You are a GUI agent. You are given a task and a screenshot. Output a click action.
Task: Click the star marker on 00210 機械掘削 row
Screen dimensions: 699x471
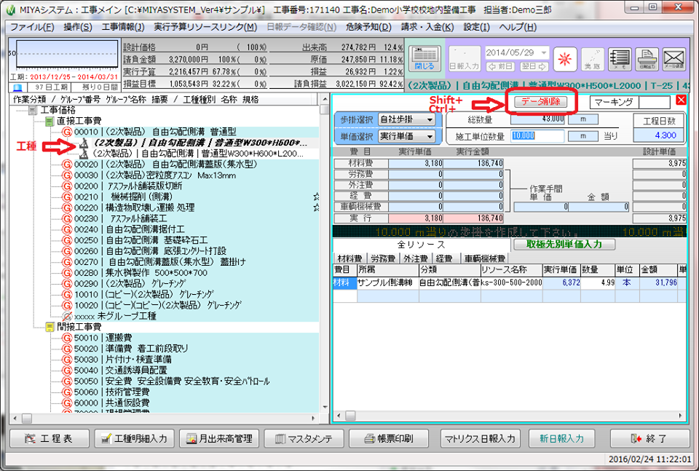click(x=316, y=197)
